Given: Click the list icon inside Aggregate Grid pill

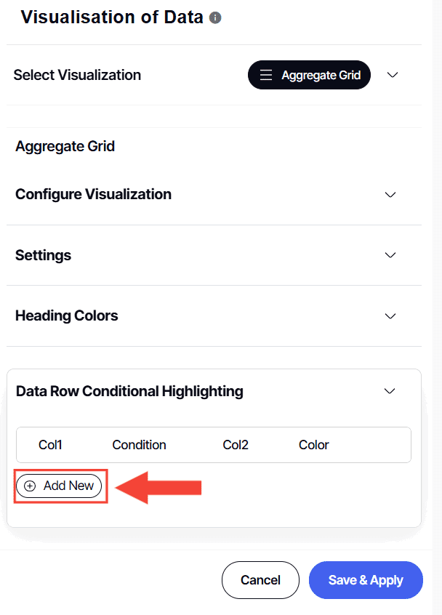Looking at the screenshot, I should (x=266, y=75).
